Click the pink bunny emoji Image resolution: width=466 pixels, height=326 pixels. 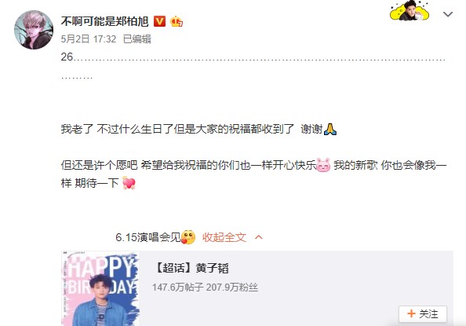(323, 165)
